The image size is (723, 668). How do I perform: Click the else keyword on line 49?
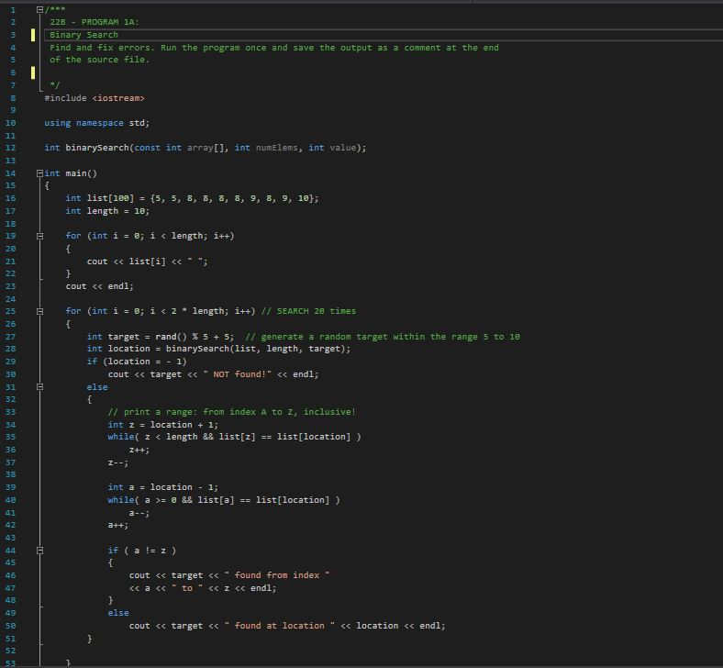pos(118,613)
